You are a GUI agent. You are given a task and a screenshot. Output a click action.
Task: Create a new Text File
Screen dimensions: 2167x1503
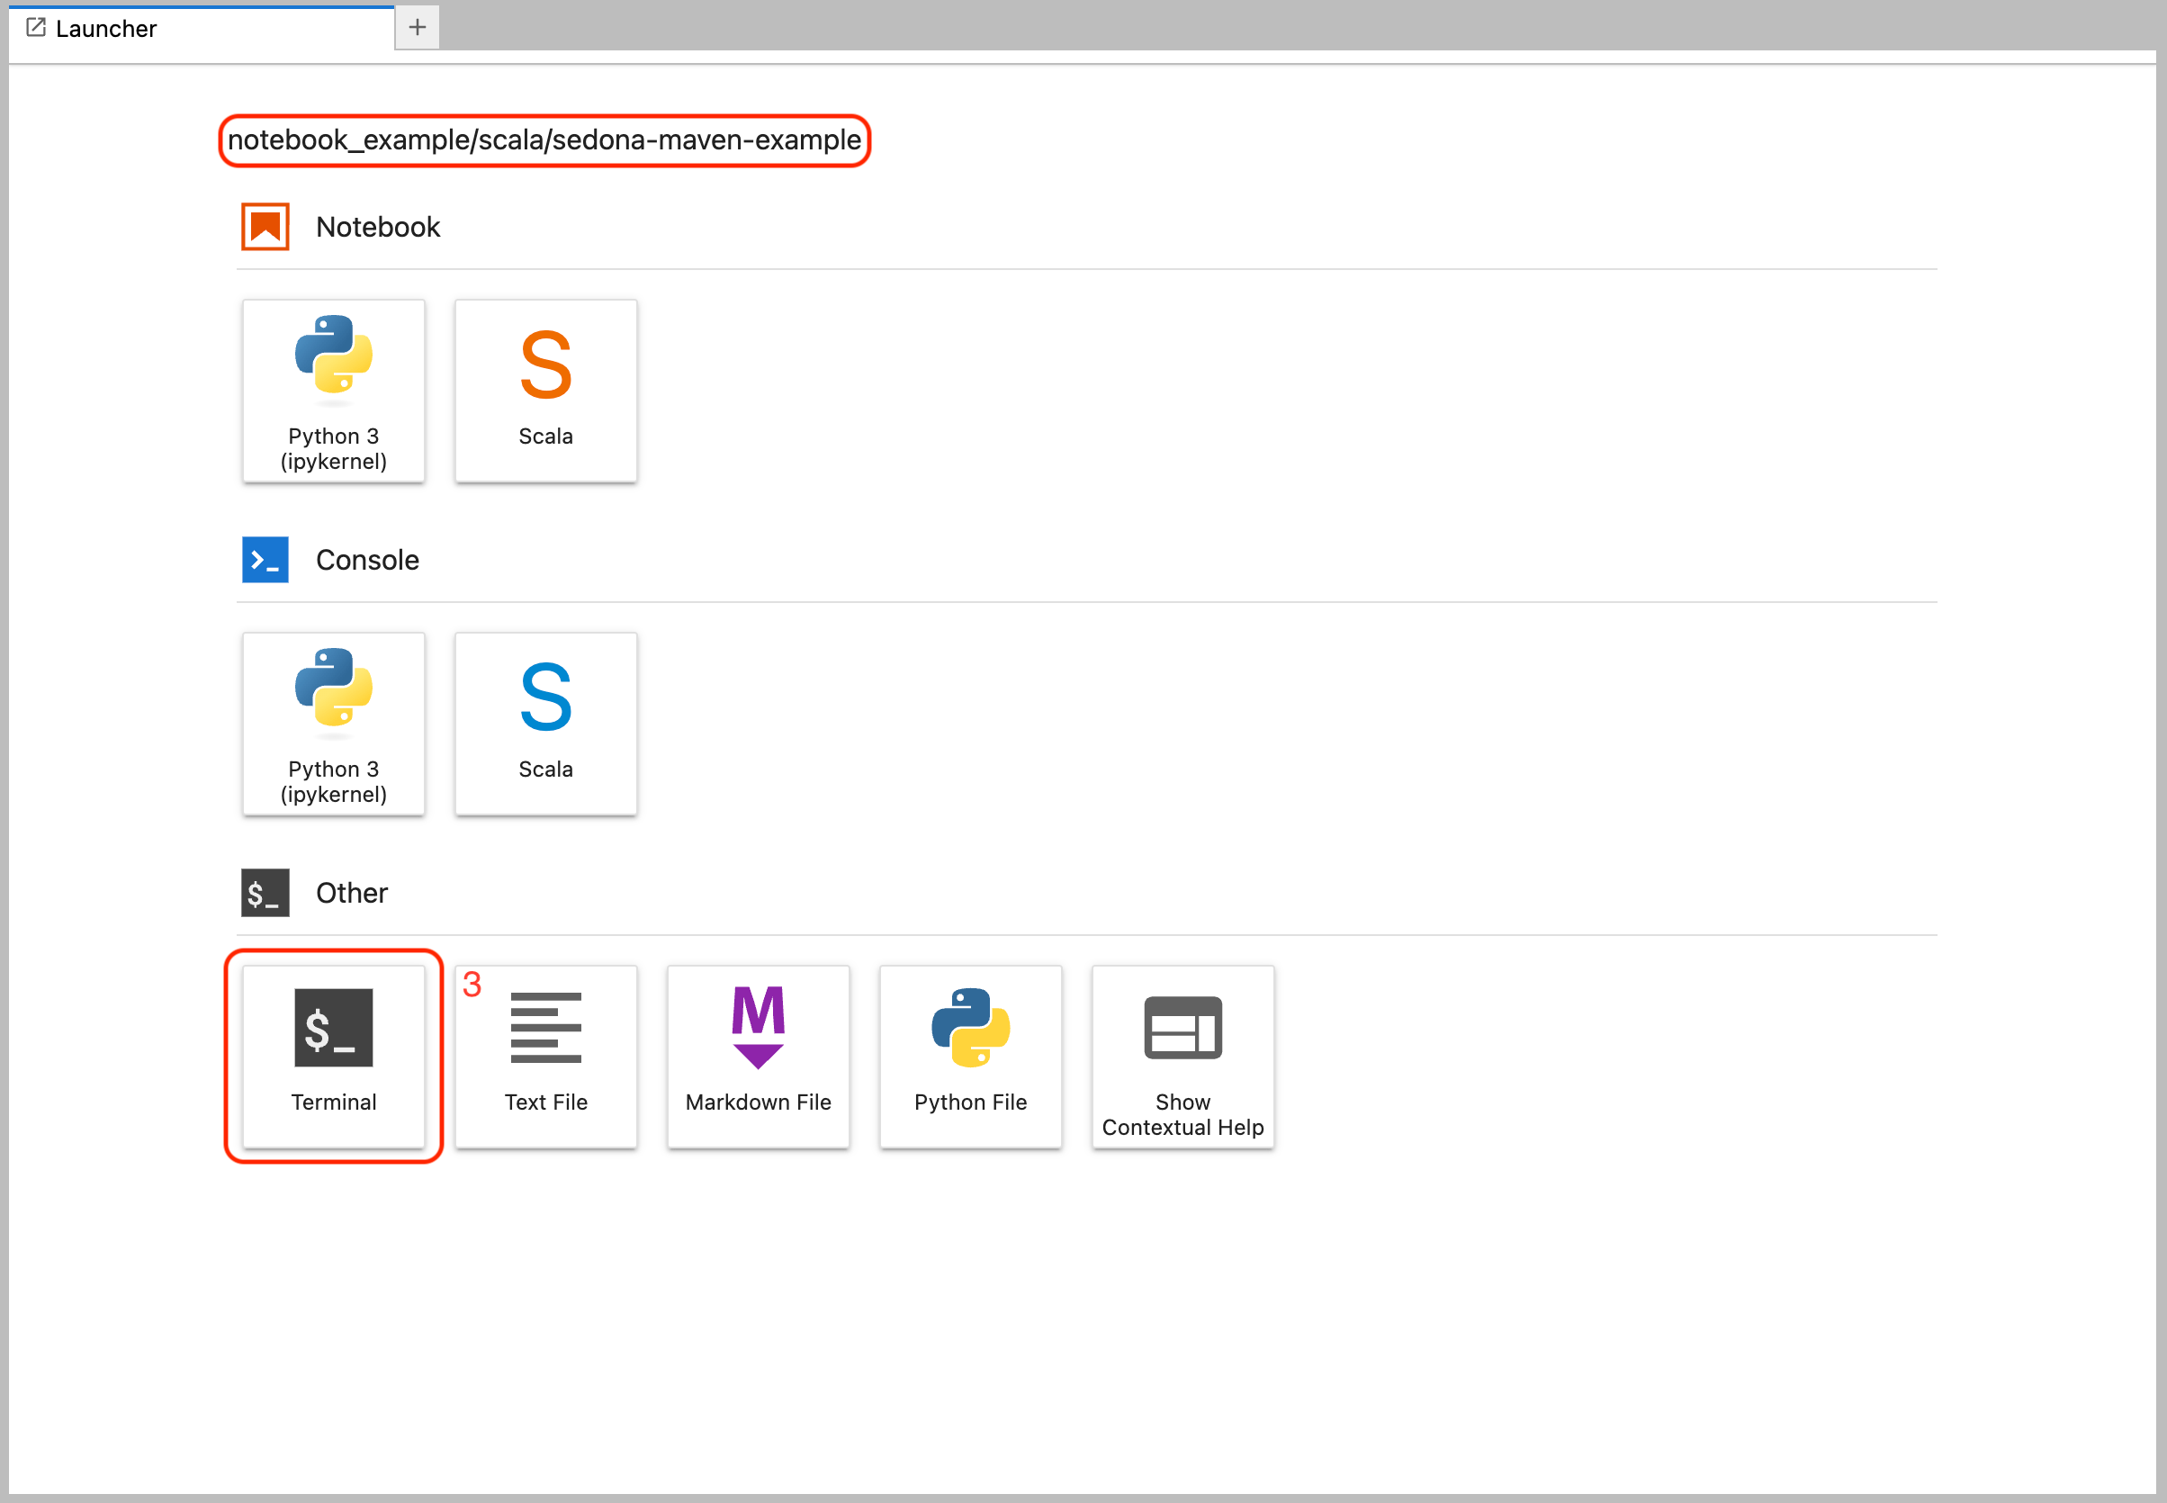pyautogui.click(x=545, y=1056)
